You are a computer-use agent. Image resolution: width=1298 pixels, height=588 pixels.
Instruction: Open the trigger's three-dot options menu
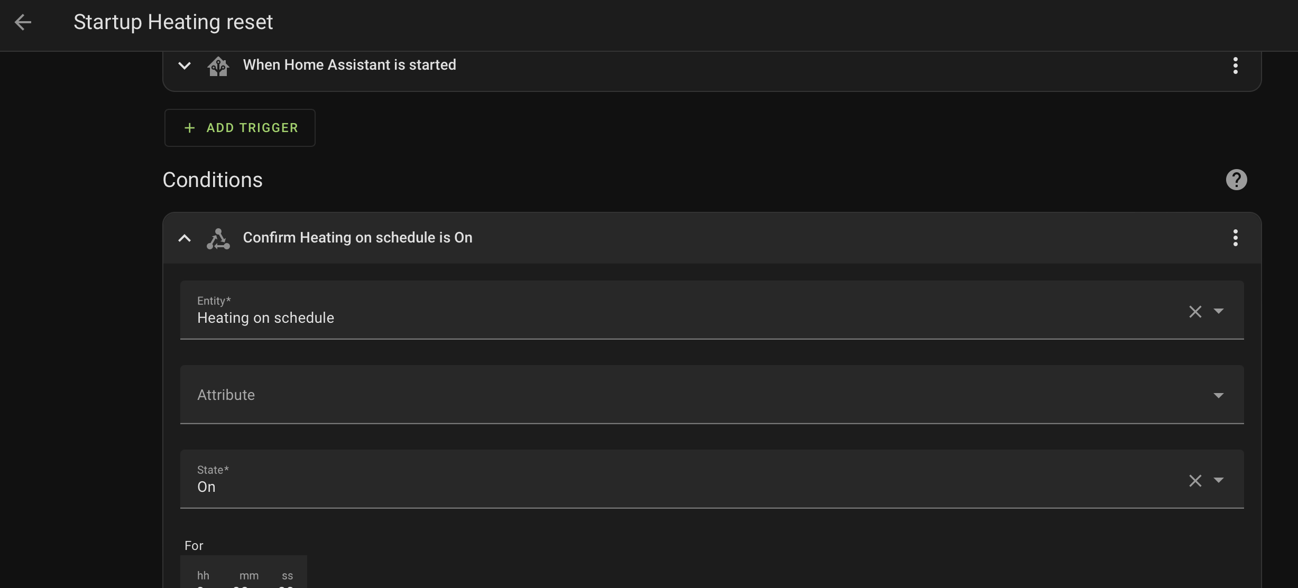(1236, 65)
